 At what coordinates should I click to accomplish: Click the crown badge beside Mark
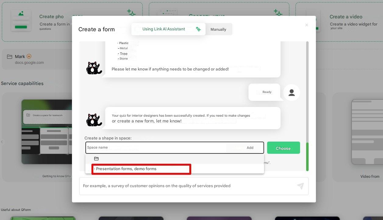click(29, 56)
